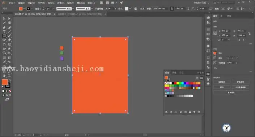Expand the graphic style swatch dropdown

(x=130, y=9)
